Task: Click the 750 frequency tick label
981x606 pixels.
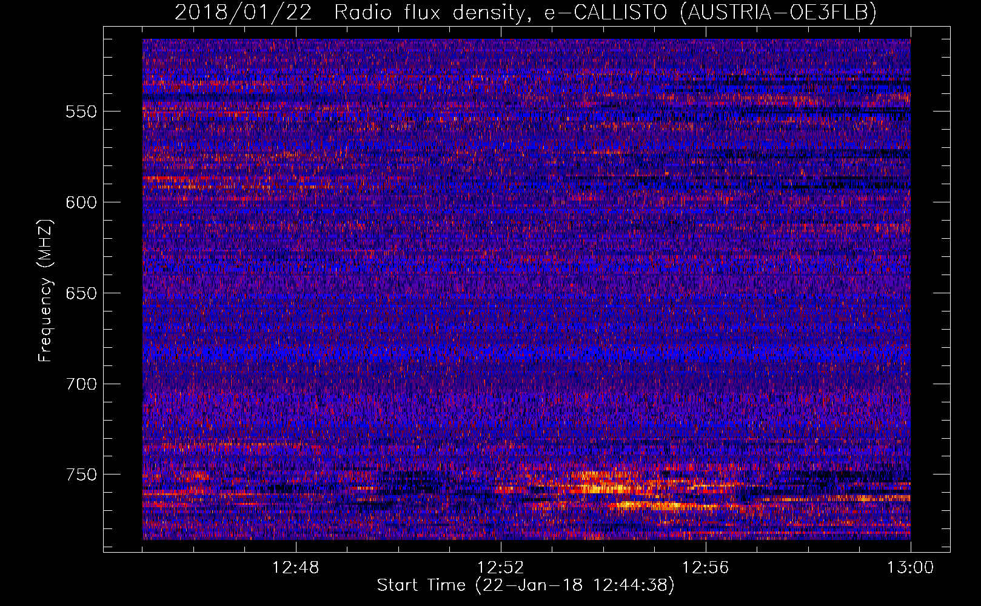Action: pyautogui.click(x=81, y=474)
